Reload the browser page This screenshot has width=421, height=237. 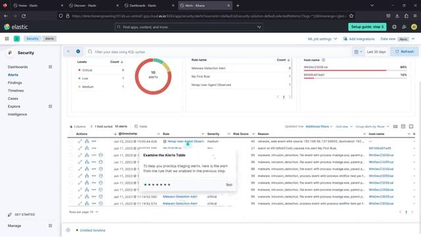24,16
